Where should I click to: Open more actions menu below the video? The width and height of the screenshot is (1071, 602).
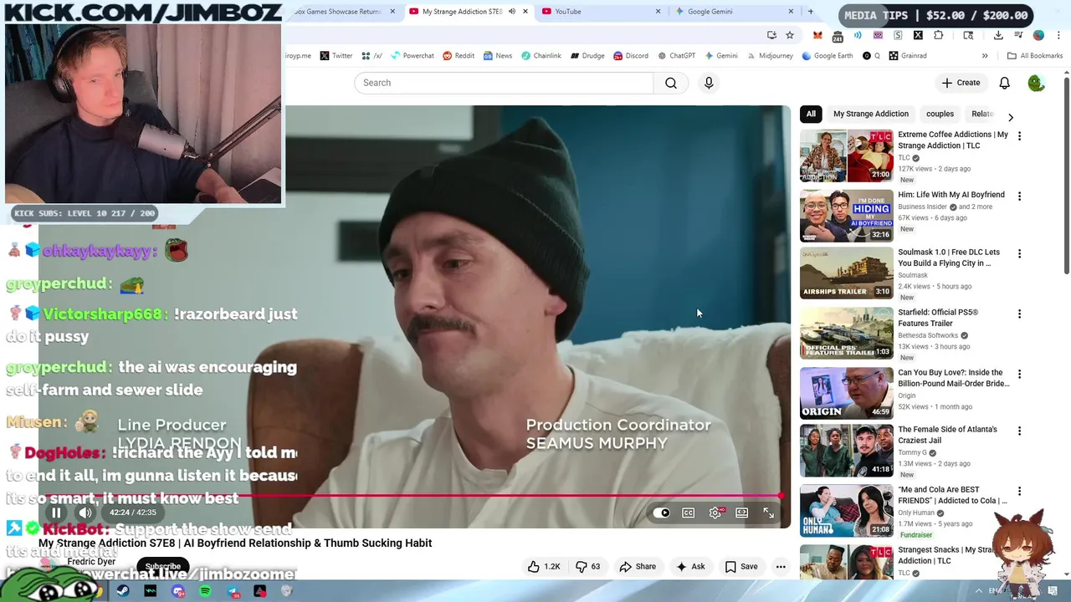pos(781,567)
